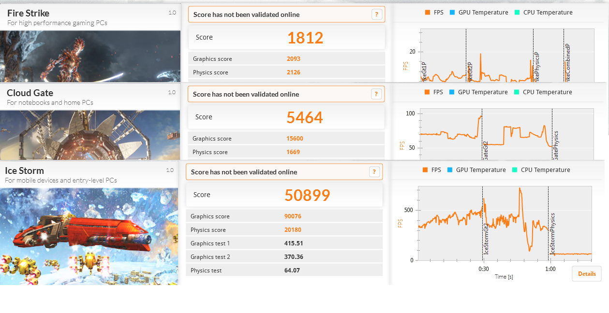Click the help icon in Ice Storm validation banner

374,172
